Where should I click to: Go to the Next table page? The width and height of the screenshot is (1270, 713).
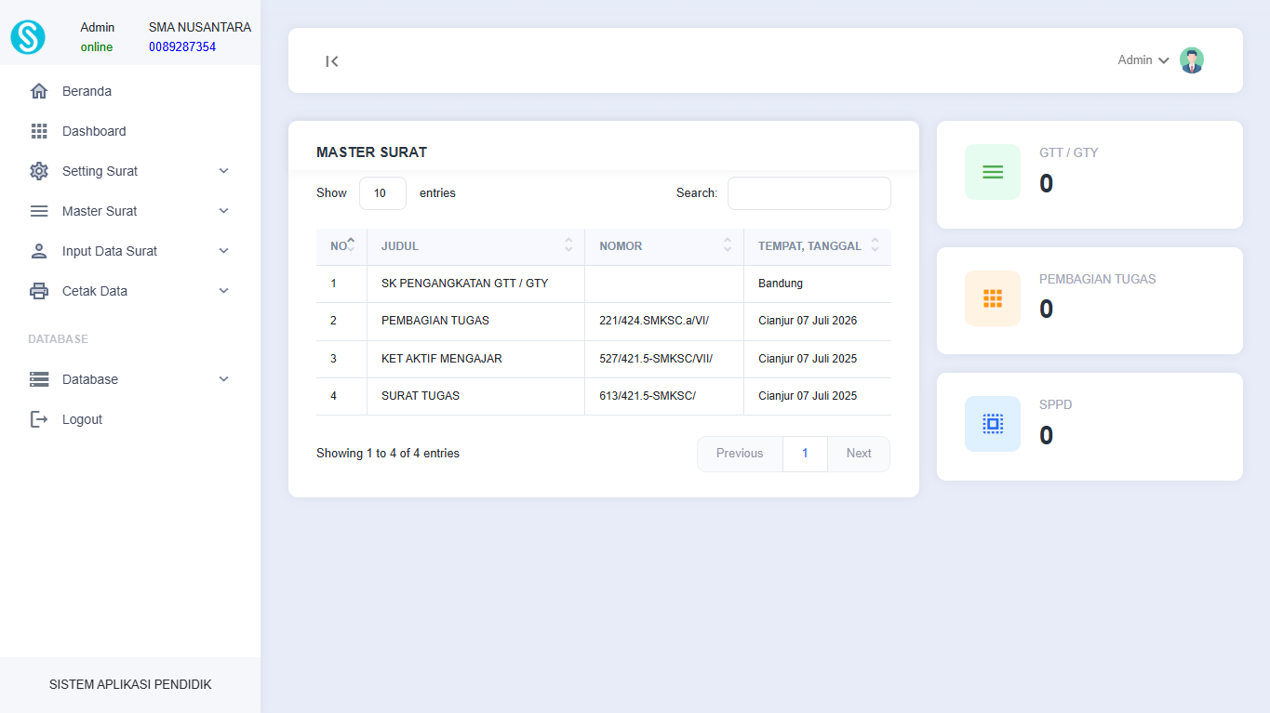click(x=858, y=454)
